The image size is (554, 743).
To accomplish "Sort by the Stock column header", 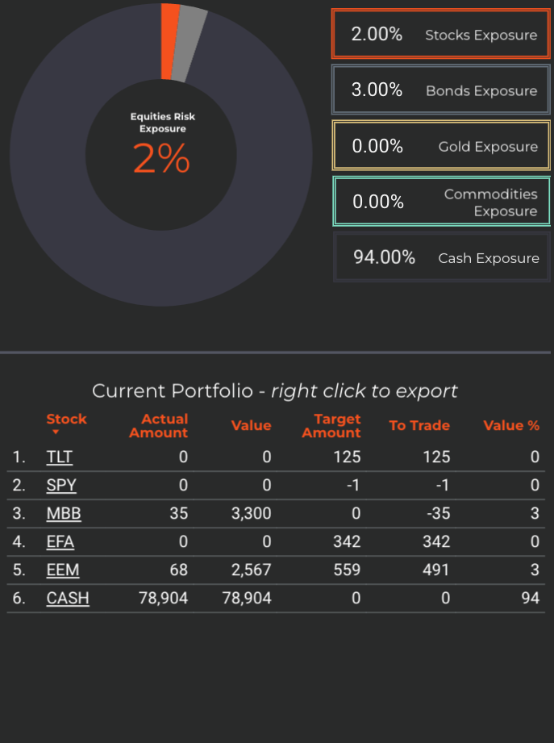I will 66,419.
